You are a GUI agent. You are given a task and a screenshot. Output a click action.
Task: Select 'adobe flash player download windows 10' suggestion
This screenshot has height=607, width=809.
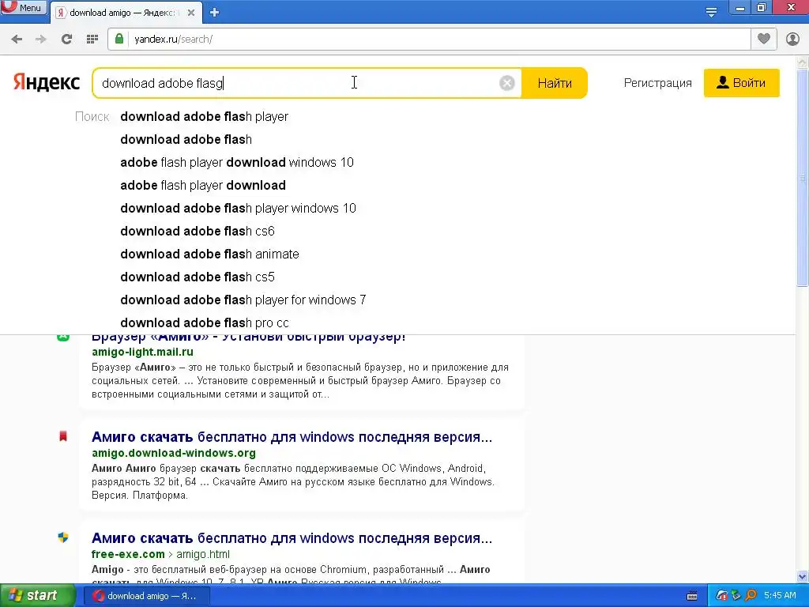pos(237,162)
